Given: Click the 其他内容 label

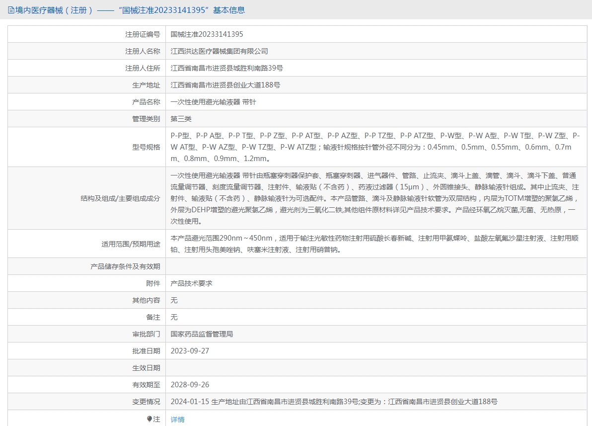Looking at the screenshot, I should tap(146, 300).
